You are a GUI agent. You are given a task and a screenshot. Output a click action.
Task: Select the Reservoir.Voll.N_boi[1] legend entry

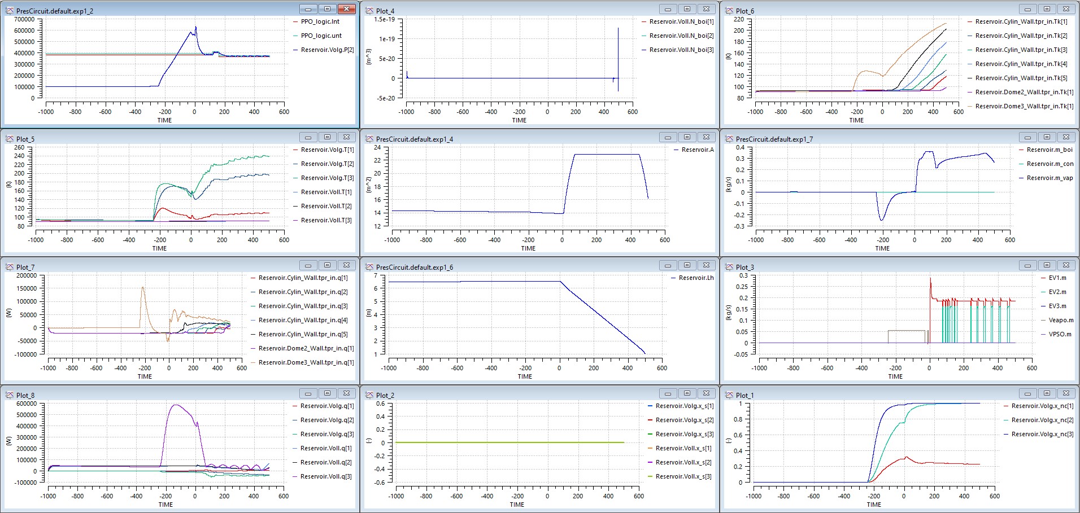[x=678, y=21]
